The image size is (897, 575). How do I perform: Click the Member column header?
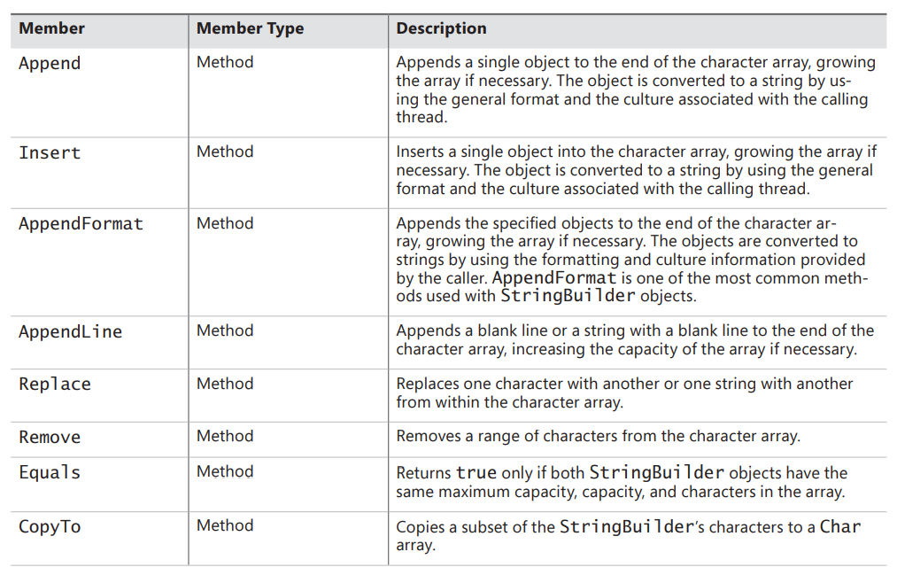point(51,28)
